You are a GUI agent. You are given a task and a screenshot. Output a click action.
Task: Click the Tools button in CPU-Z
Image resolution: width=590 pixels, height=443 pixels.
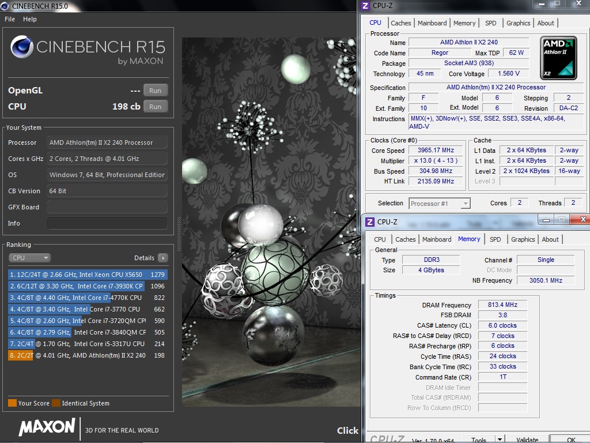[x=479, y=439]
